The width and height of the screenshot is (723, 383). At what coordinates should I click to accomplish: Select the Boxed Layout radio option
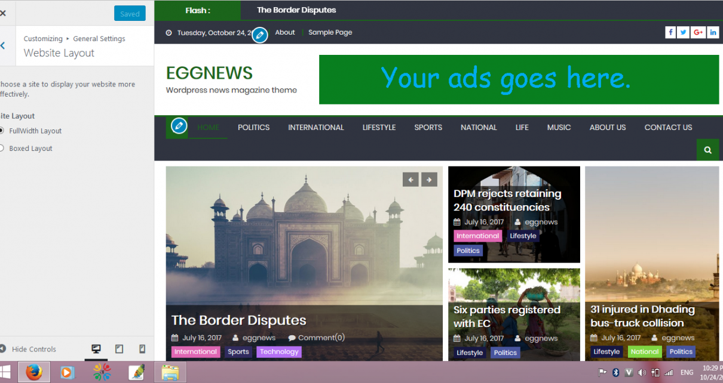click(1, 148)
